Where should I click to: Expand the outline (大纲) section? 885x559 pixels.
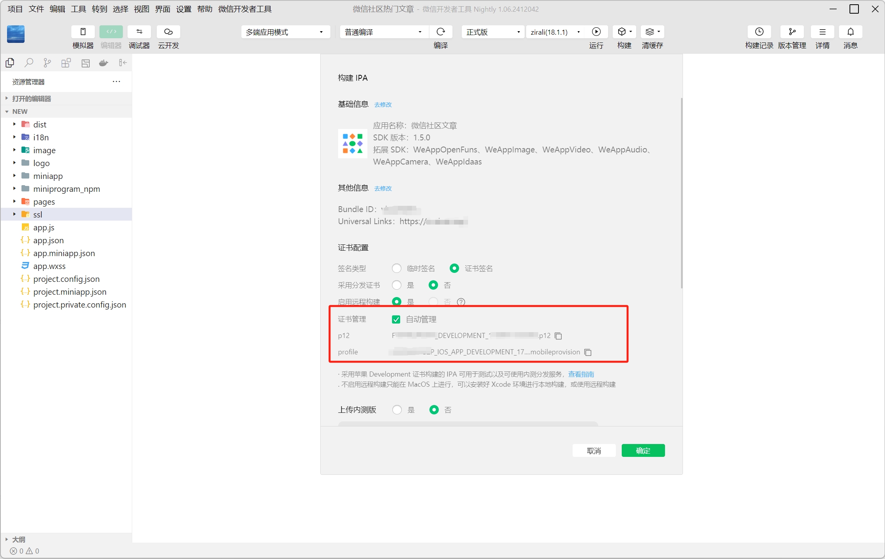point(66,540)
